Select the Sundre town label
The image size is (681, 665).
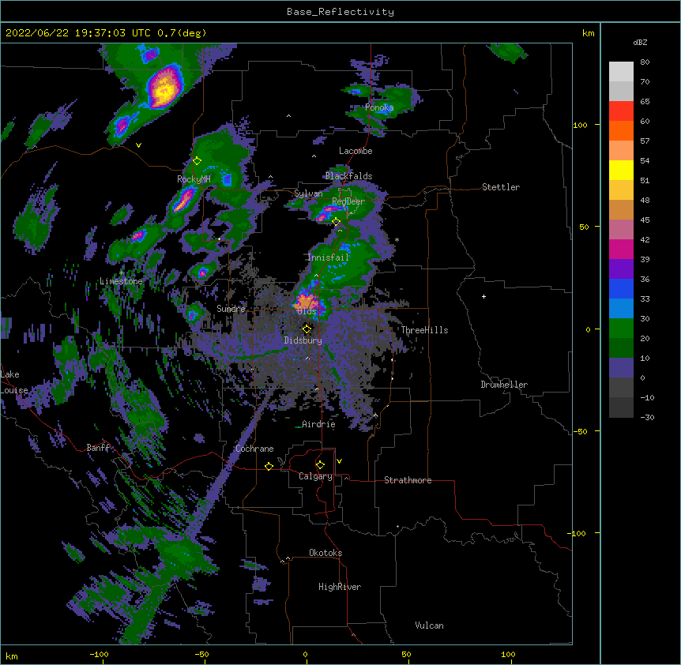[x=231, y=309]
